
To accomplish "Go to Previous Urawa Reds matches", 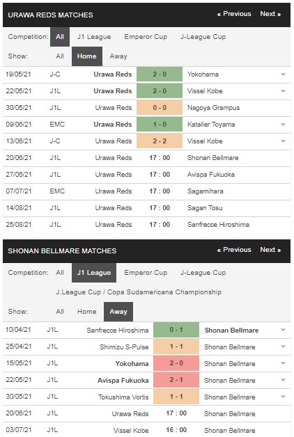I will [234, 14].
